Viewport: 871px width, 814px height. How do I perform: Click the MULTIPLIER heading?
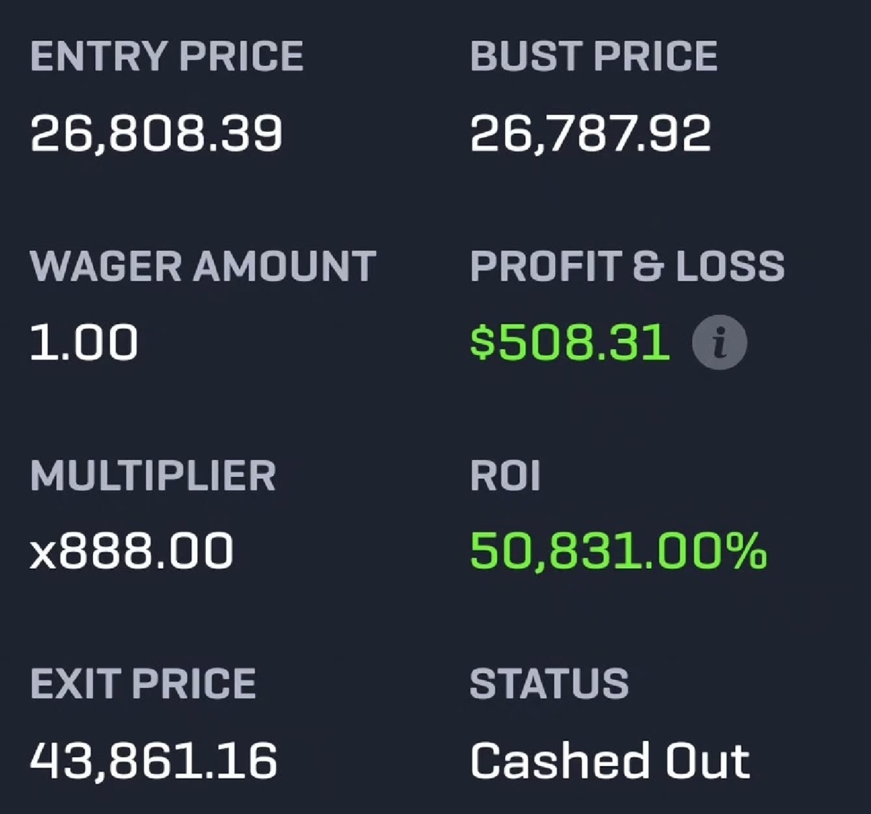point(154,476)
